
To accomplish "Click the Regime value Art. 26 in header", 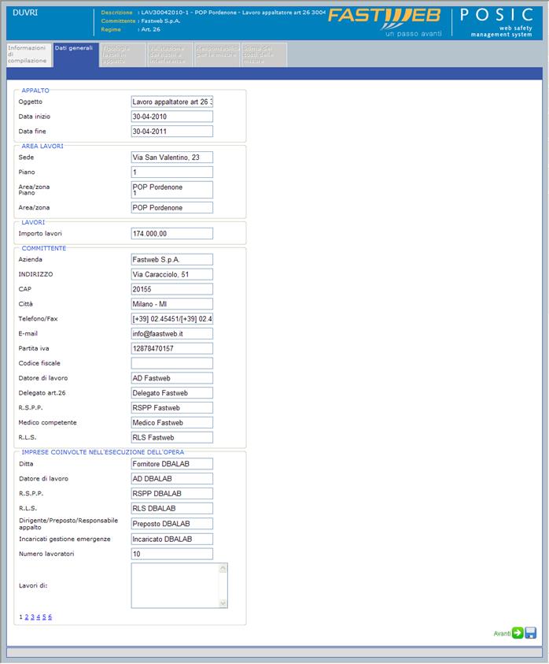I will (x=150, y=29).
